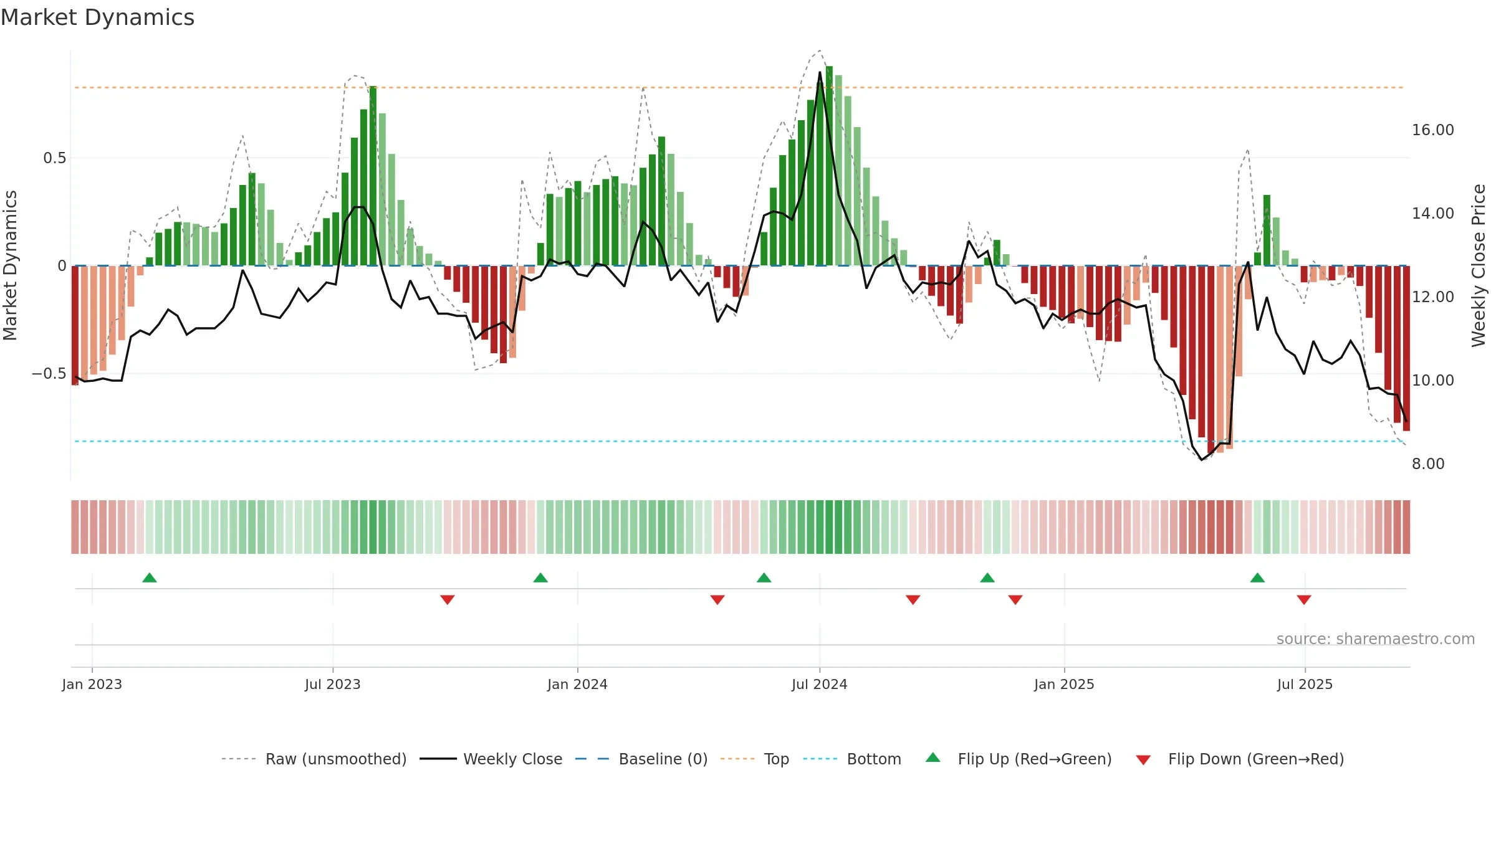Select the flip-up marker before Jan 2024

point(540,577)
